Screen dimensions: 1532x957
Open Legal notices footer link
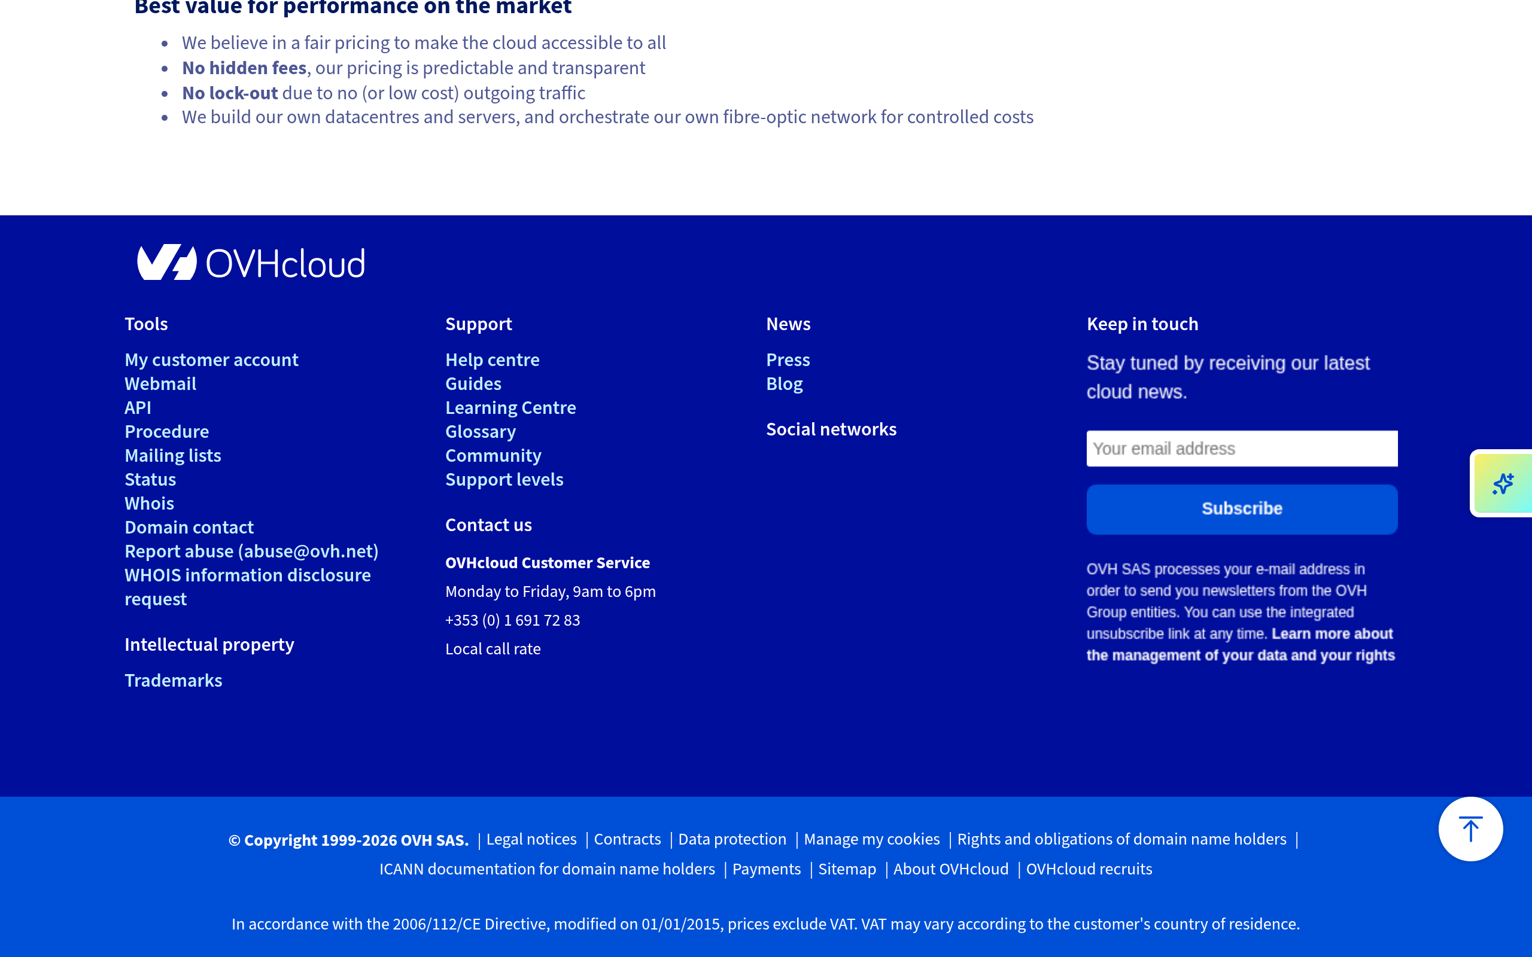click(531, 839)
